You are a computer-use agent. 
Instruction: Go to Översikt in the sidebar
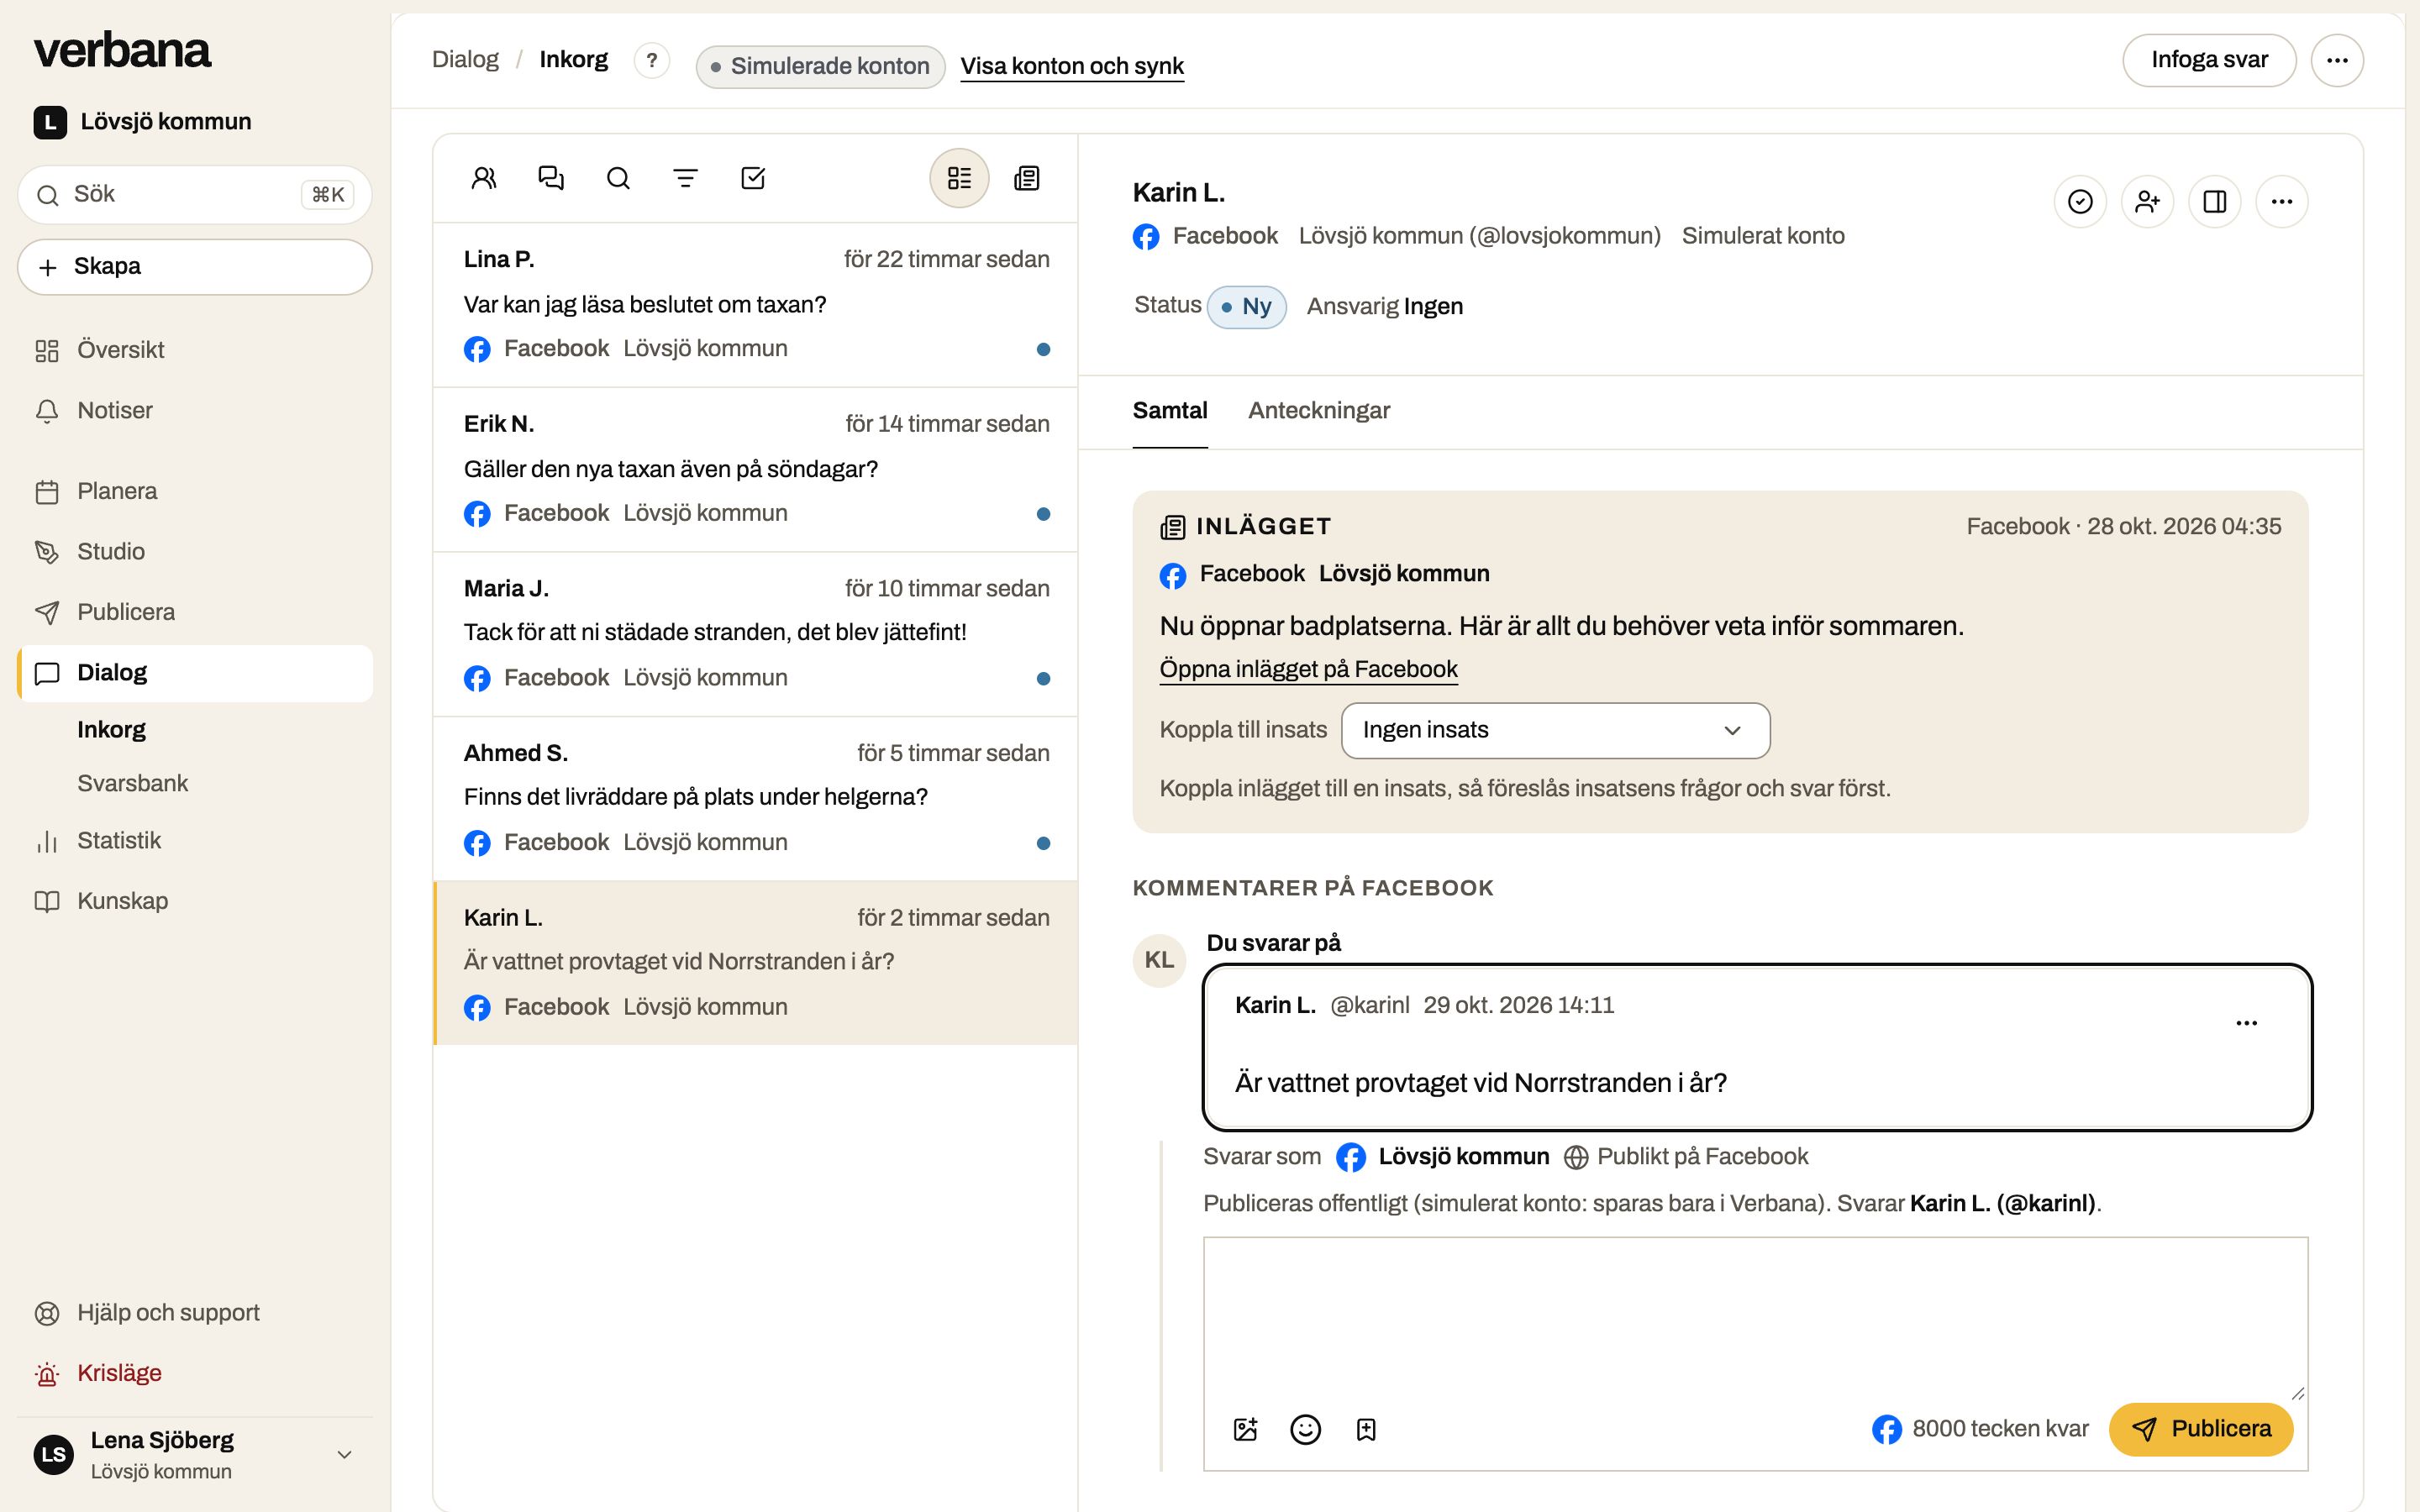click(x=195, y=350)
